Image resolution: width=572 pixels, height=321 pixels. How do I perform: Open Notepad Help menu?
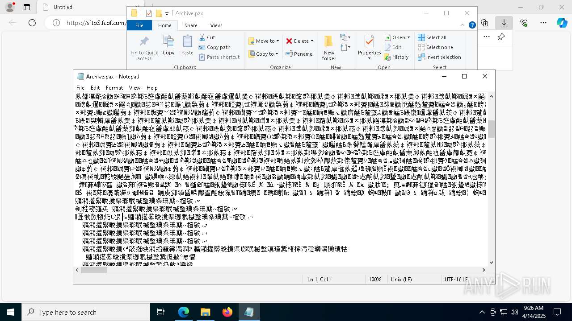(x=152, y=88)
